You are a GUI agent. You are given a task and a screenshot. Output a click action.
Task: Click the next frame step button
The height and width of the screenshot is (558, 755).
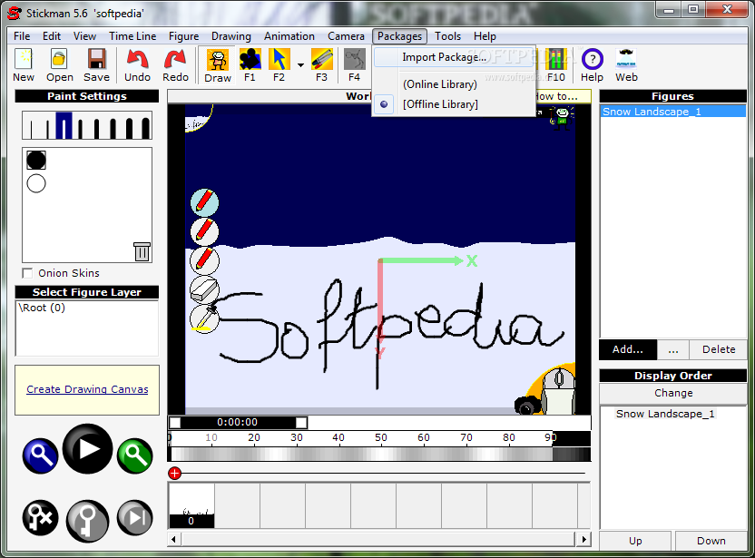click(x=135, y=518)
